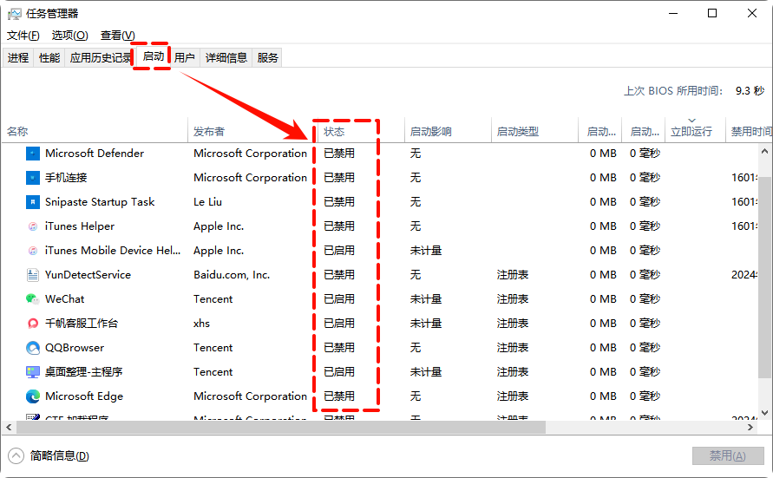
Task: Click the vertical scrollbar down arrow
Action: click(764, 413)
